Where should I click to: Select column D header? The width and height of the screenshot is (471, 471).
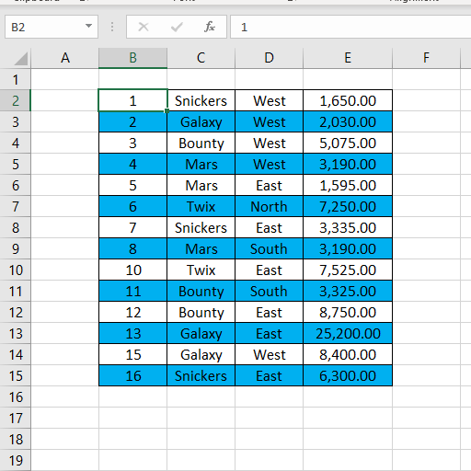pos(269,58)
